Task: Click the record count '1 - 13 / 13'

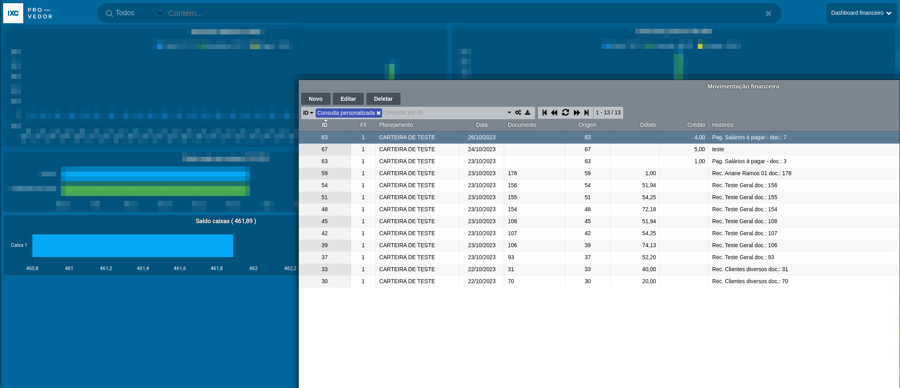Action: pos(608,113)
